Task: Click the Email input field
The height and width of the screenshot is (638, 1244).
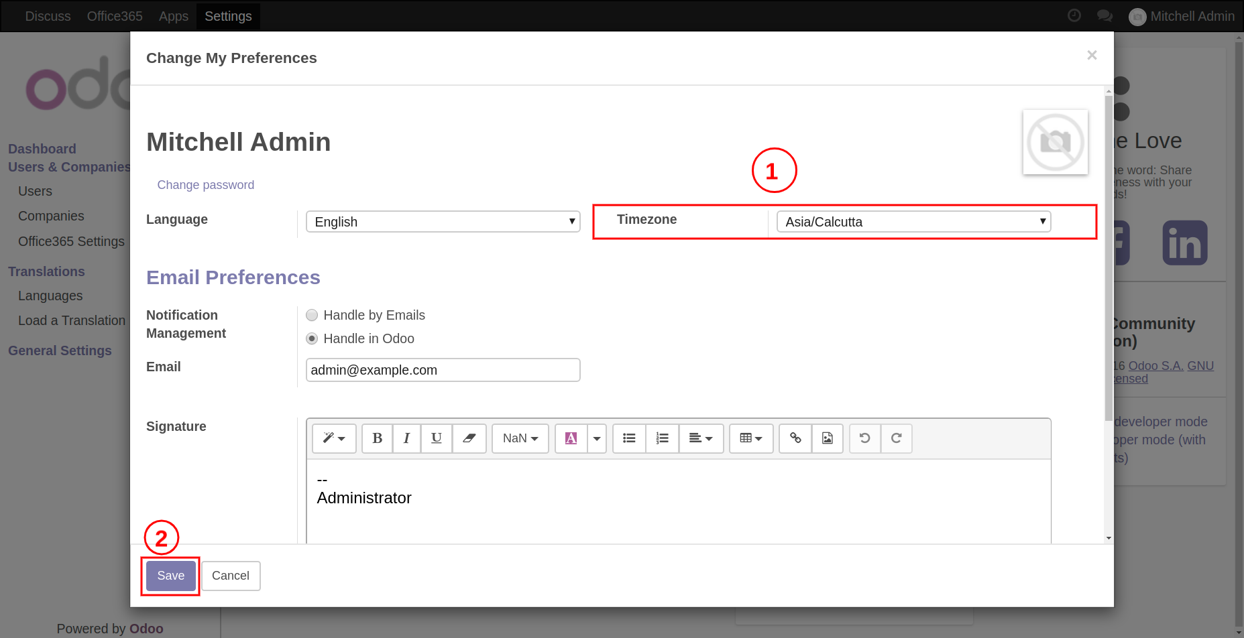Action: [443, 370]
